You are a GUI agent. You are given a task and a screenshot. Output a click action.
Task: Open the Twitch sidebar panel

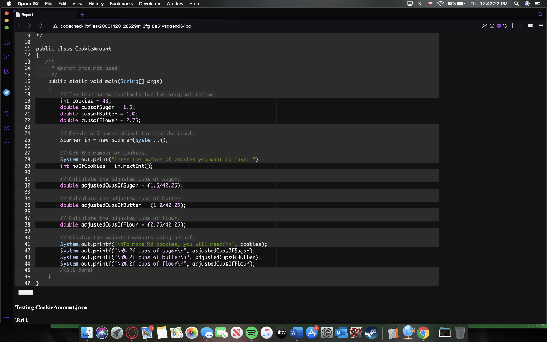(7, 70)
